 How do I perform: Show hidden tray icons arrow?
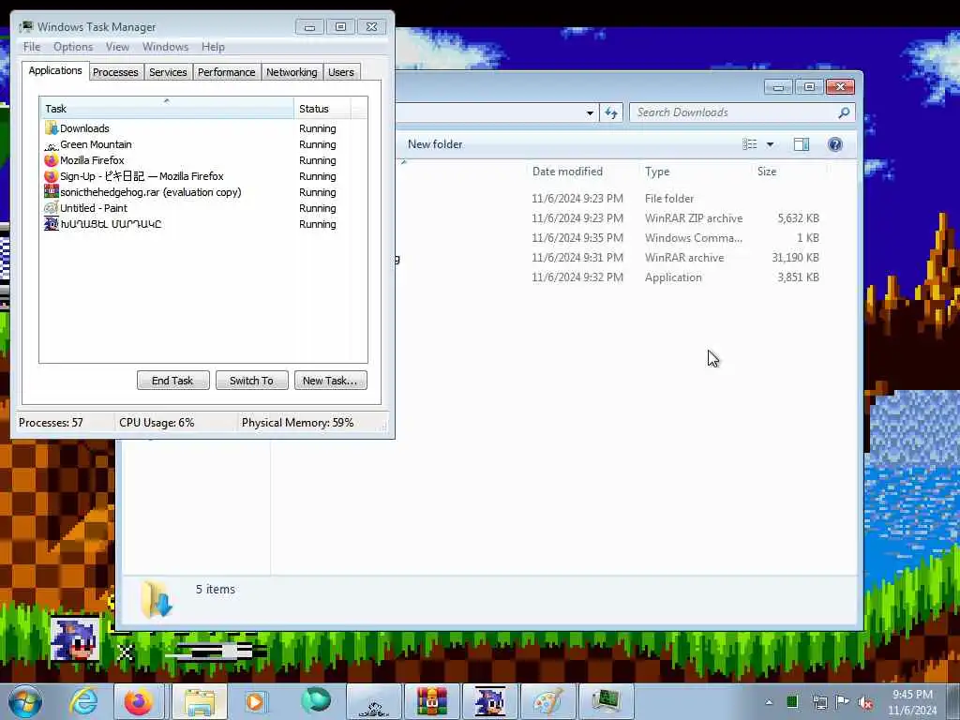[769, 702]
